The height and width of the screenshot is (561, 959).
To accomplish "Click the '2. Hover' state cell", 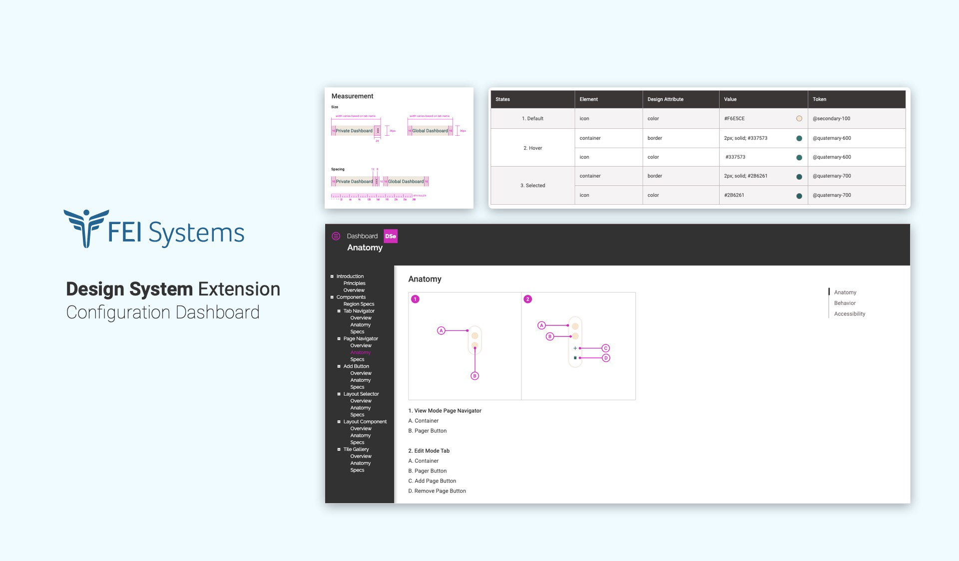I will tap(532, 148).
